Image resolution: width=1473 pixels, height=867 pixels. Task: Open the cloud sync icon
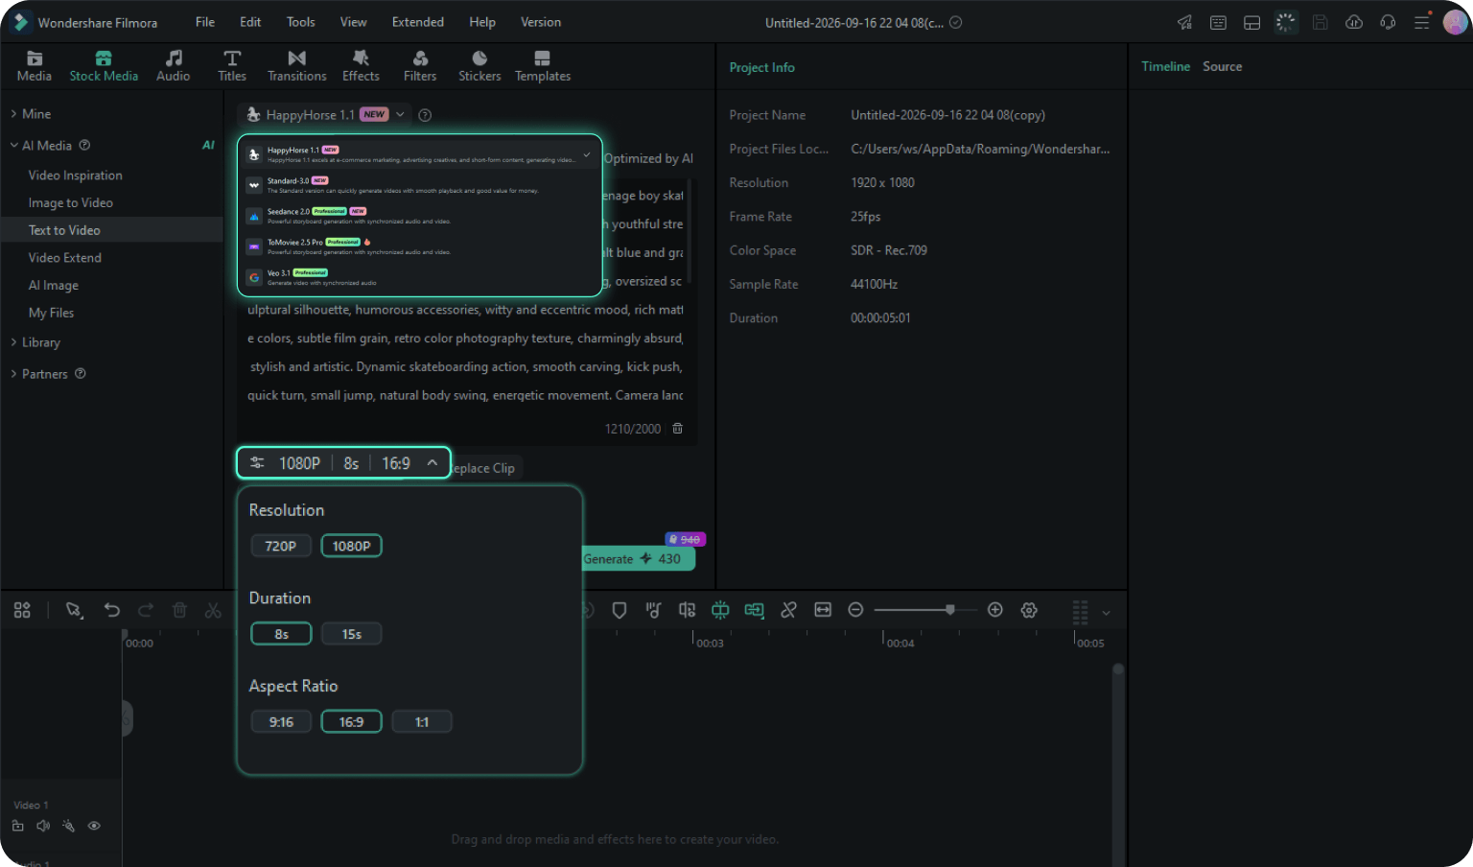1354,22
